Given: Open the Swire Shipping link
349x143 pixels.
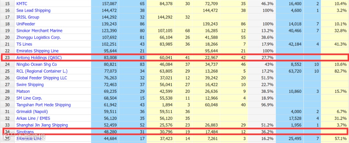Looking at the screenshot, I should click(30, 85).
